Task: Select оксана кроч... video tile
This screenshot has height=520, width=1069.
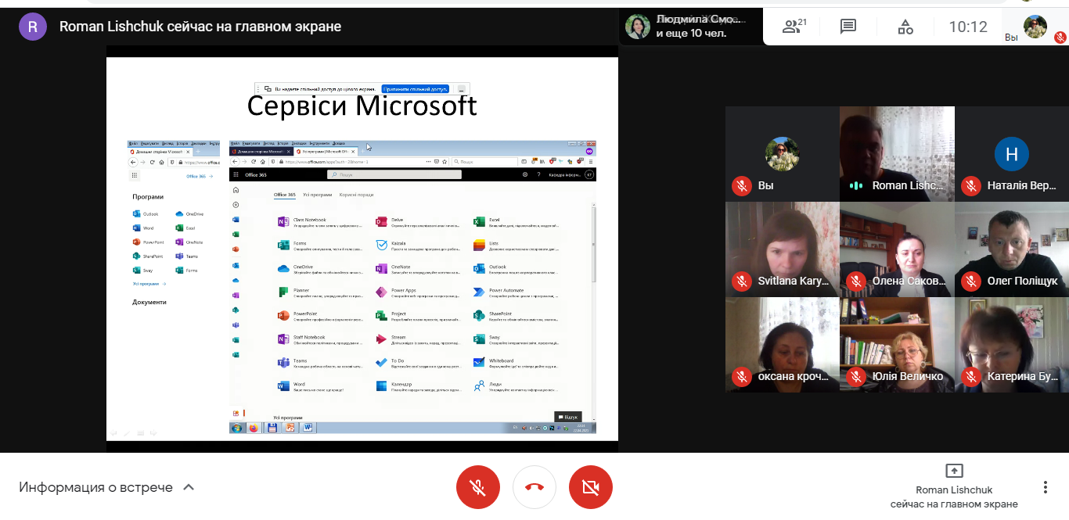Action: point(782,345)
